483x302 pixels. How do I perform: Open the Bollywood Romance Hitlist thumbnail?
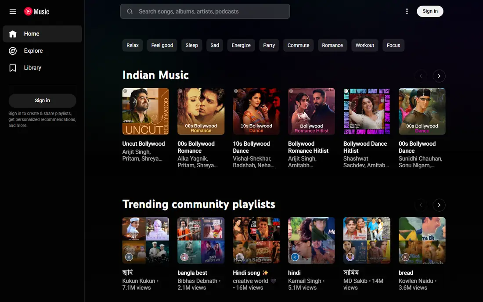311,111
